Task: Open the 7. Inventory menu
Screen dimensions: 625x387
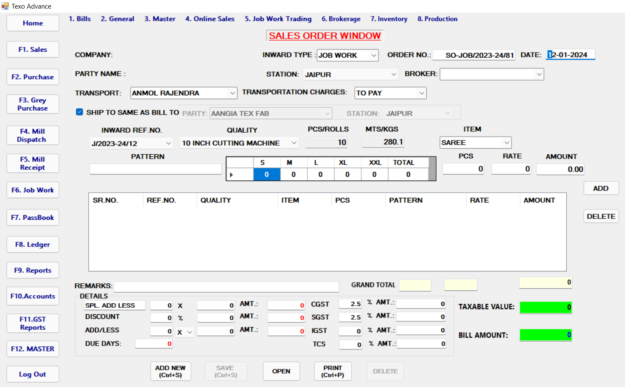Action: click(389, 19)
